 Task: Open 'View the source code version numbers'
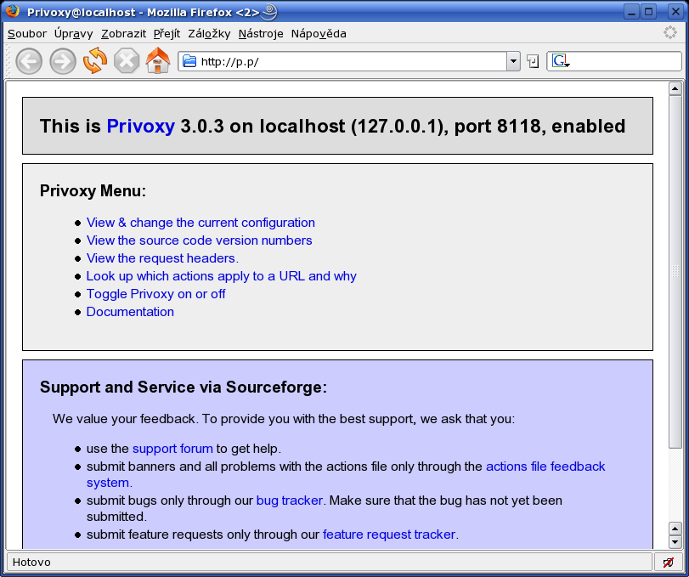point(199,240)
